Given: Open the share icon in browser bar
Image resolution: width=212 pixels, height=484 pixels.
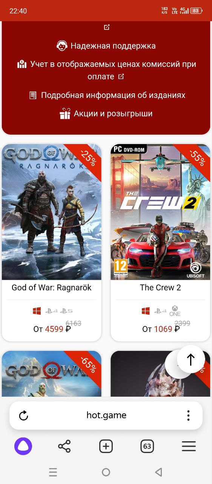Looking at the screenshot, I should pyautogui.click(x=65, y=447).
